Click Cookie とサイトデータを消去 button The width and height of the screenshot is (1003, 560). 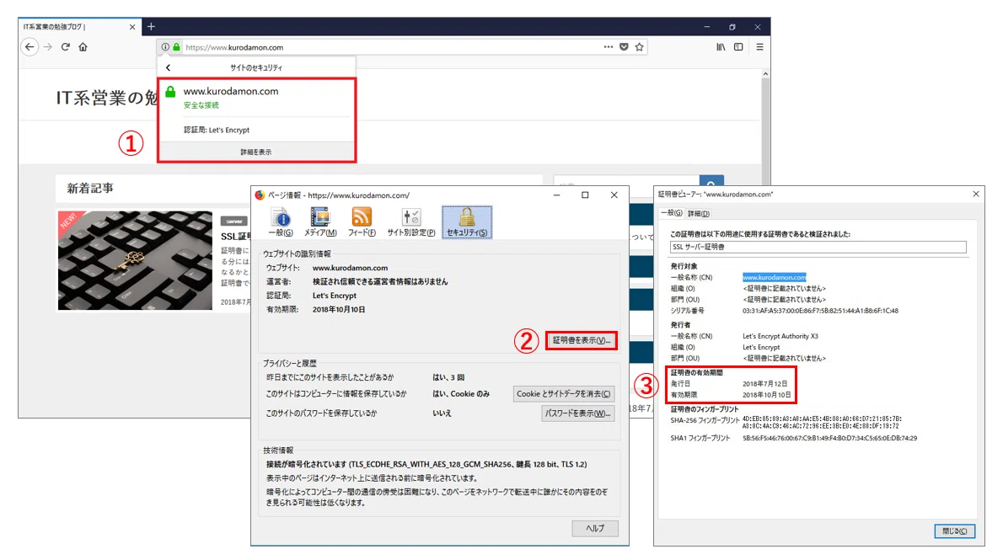[x=564, y=394]
